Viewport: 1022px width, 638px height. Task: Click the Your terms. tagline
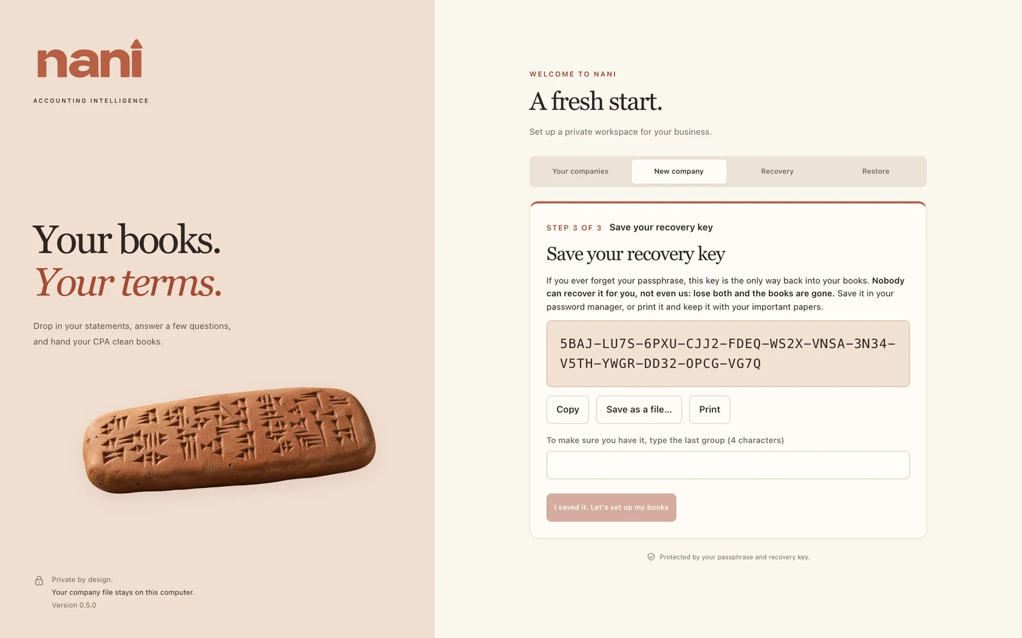click(x=128, y=282)
